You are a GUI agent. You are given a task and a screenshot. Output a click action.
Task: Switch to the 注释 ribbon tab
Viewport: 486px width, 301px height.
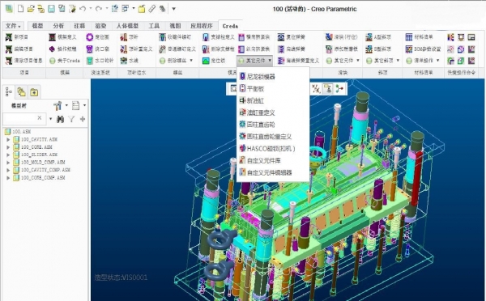[79, 26]
